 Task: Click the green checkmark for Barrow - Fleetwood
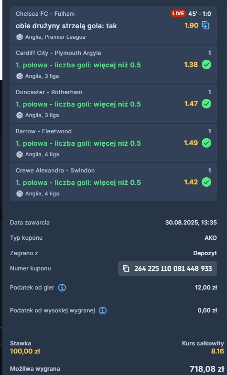point(206,143)
